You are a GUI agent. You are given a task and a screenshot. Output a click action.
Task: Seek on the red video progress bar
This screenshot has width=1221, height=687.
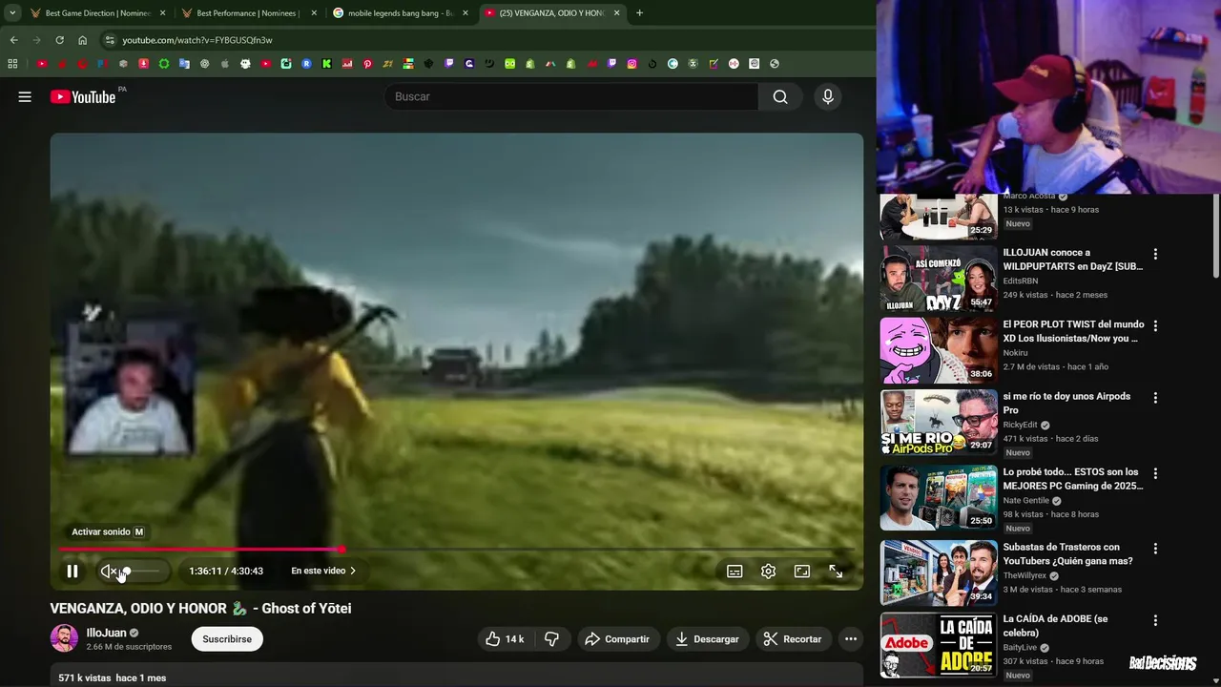(x=201, y=550)
